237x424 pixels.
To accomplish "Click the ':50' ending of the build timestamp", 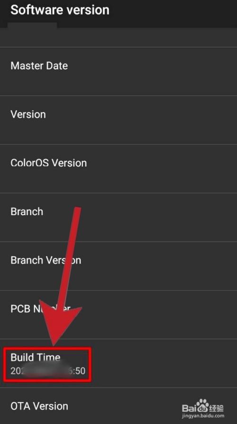I will [78, 371].
